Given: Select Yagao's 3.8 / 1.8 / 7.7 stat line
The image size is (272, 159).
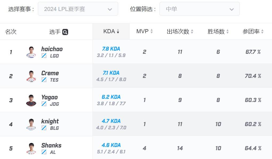Looking at the screenshot, I should [x=111, y=104].
